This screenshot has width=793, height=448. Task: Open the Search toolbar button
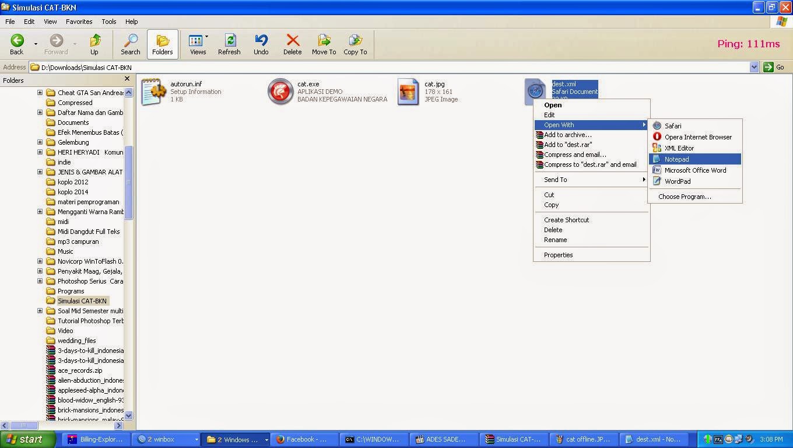[x=130, y=44]
